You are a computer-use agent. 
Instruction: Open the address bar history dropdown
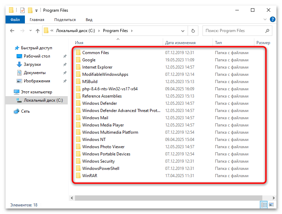[183, 31]
